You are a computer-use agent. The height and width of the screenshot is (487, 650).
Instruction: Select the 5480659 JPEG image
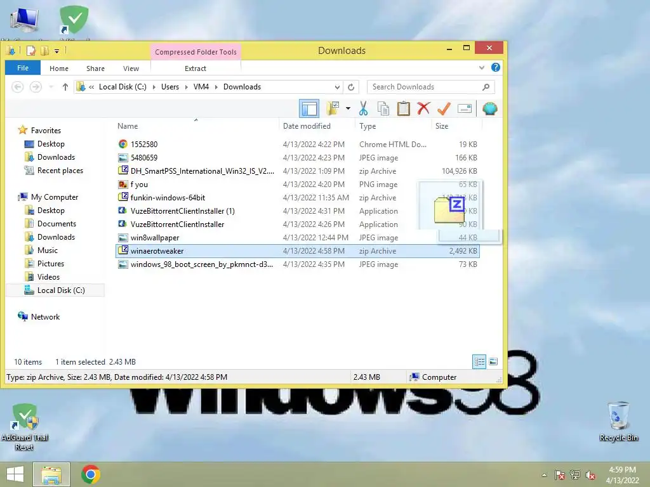tap(298, 158)
